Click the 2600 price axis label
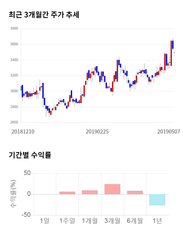Image resolution: width=183 pixels, height=232 pixels. [x=14, y=123]
